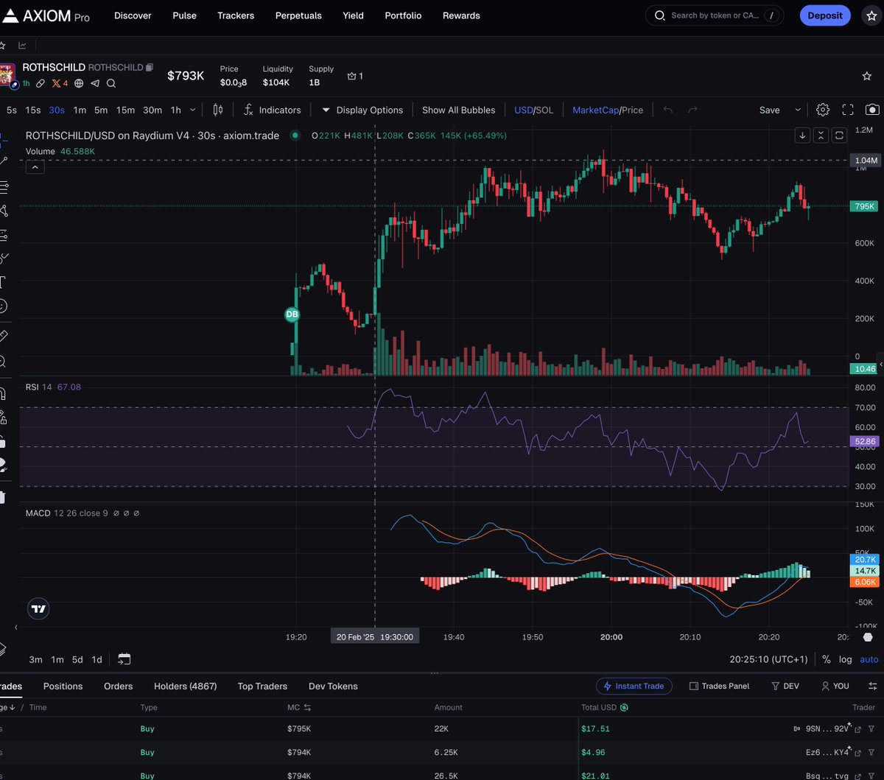Click the DB marker bubble on chart
884x780 pixels.
point(292,315)
